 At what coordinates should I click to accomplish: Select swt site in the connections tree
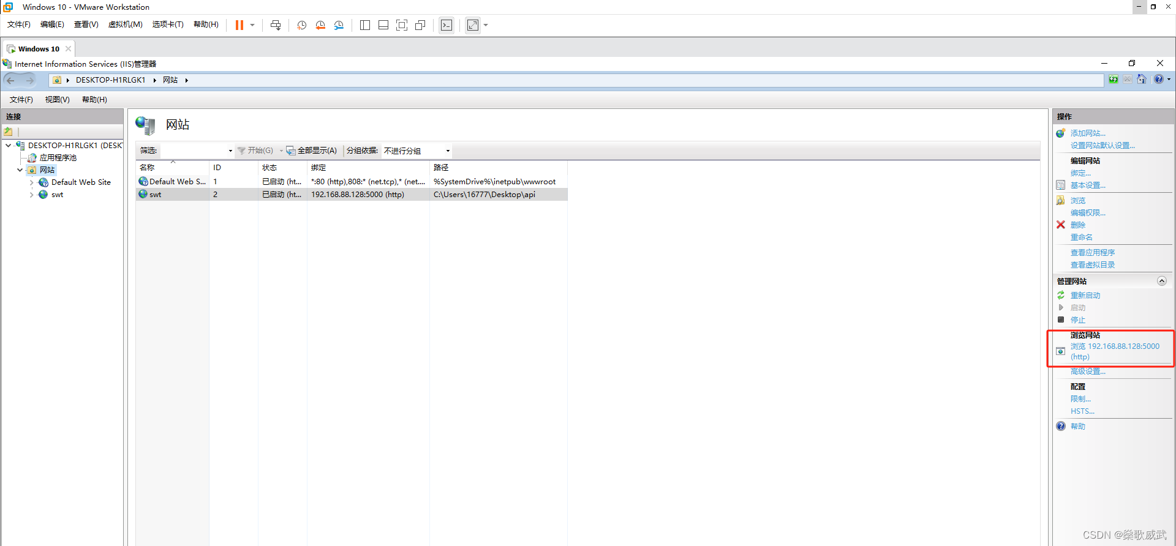click(x=57, y=195)
